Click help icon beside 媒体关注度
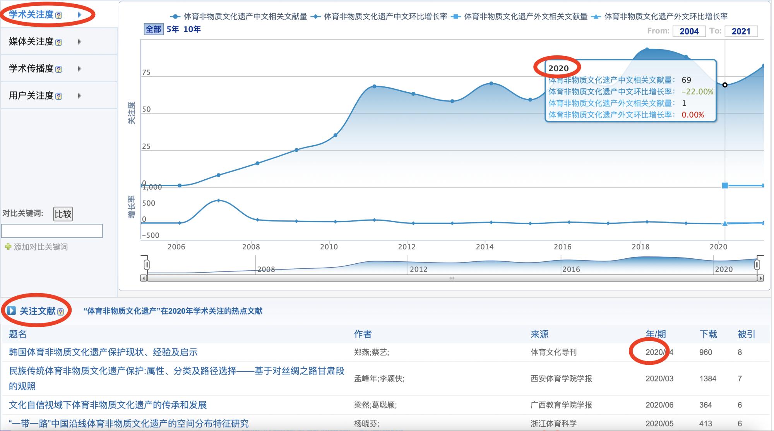The height and width of the screenshot is (431, 774). (58, 42)
